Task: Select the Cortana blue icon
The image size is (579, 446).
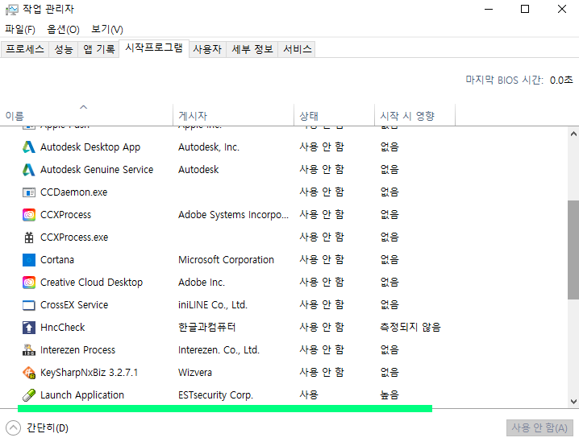Action: pos(29,260)
